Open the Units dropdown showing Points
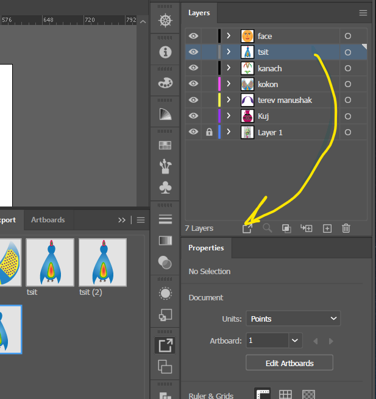The height and width of the screenshot is (399, 376). coord(293,319)
